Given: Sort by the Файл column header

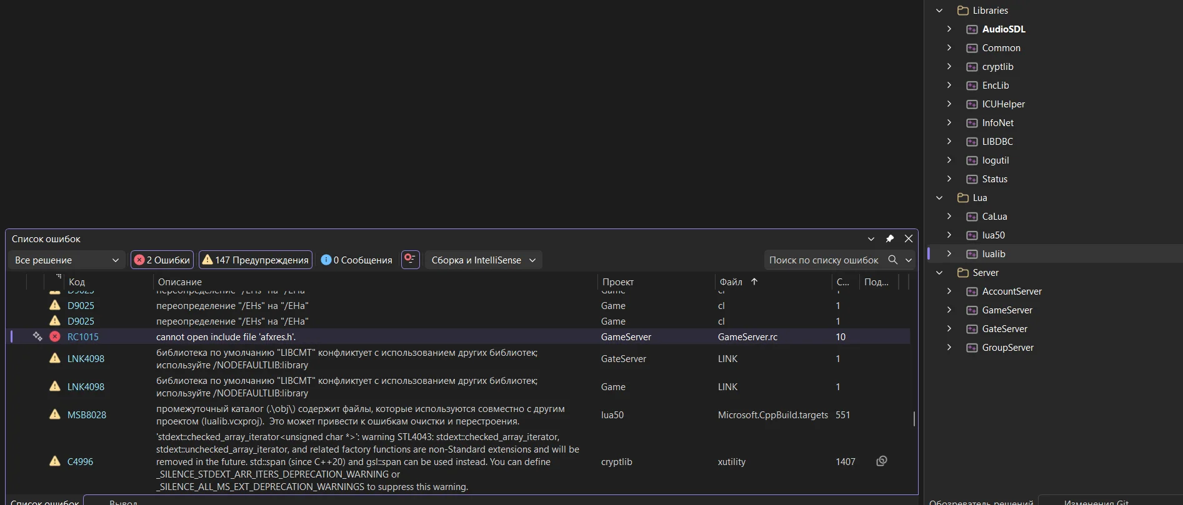Looking at the screenshot, I should tap(731, 282).
